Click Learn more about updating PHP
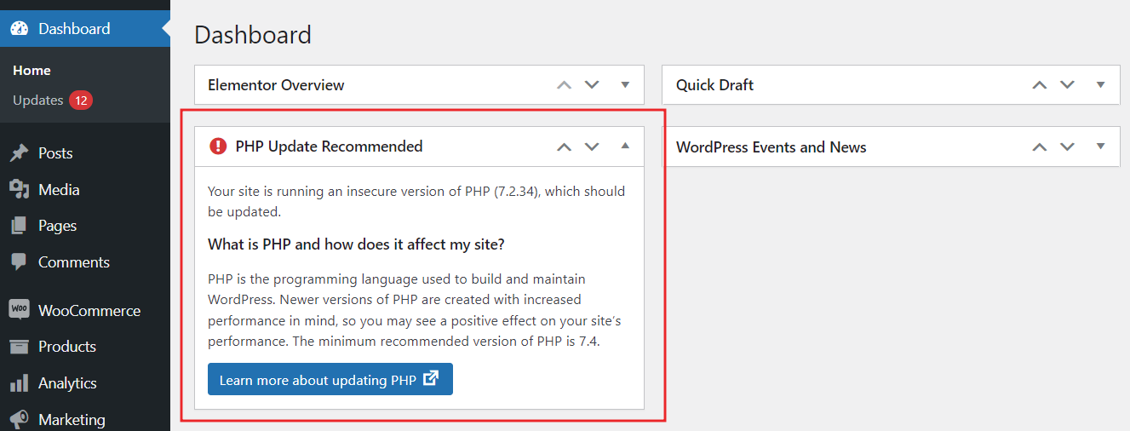This screenshot has width=1130, height=431. 330,379
